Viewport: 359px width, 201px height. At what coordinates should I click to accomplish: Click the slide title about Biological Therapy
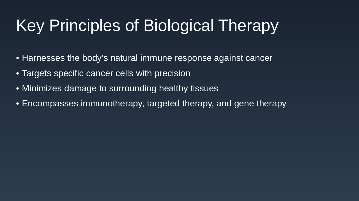click(147, 25)
